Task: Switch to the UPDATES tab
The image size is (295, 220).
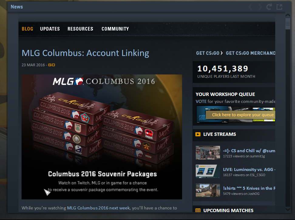Action: click(50, 29)
